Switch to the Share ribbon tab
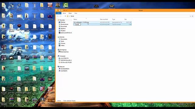Screen dimensions: 195x109 point(70,13)
